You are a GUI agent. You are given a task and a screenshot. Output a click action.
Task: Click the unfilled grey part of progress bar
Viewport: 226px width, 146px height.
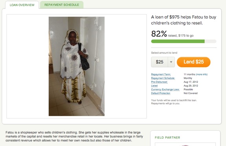pyautogui.click(x=211, y=41)
